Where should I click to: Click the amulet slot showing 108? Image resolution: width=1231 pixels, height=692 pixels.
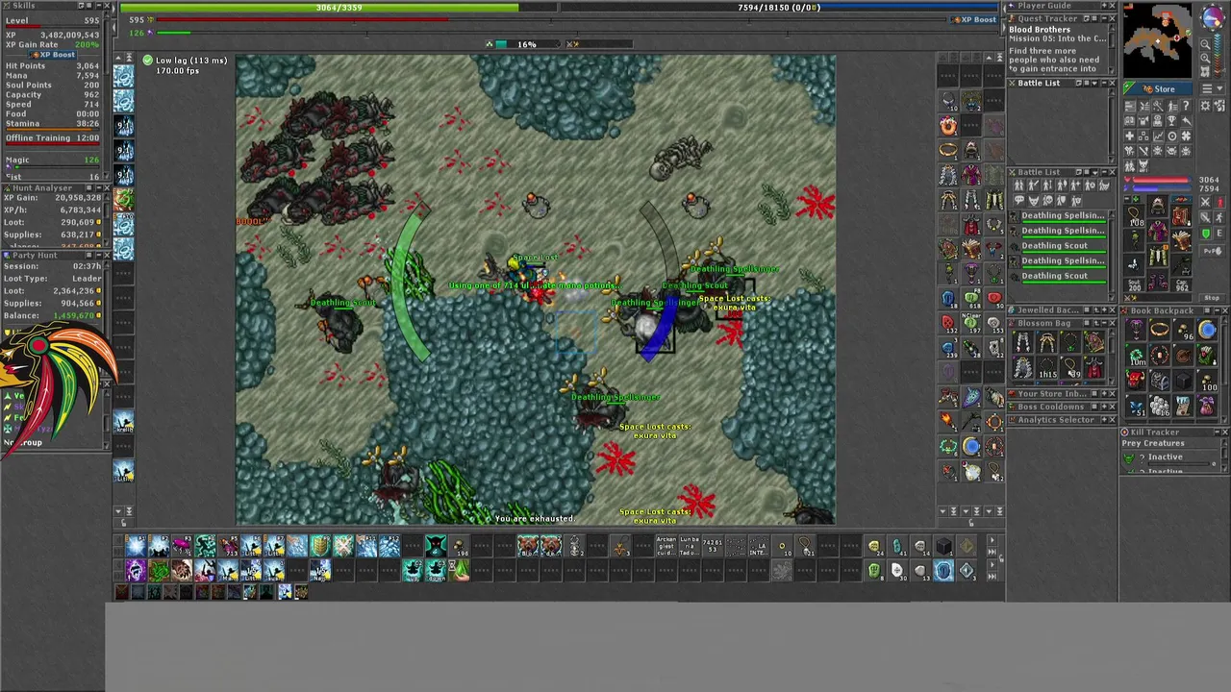click(1134, 217)
